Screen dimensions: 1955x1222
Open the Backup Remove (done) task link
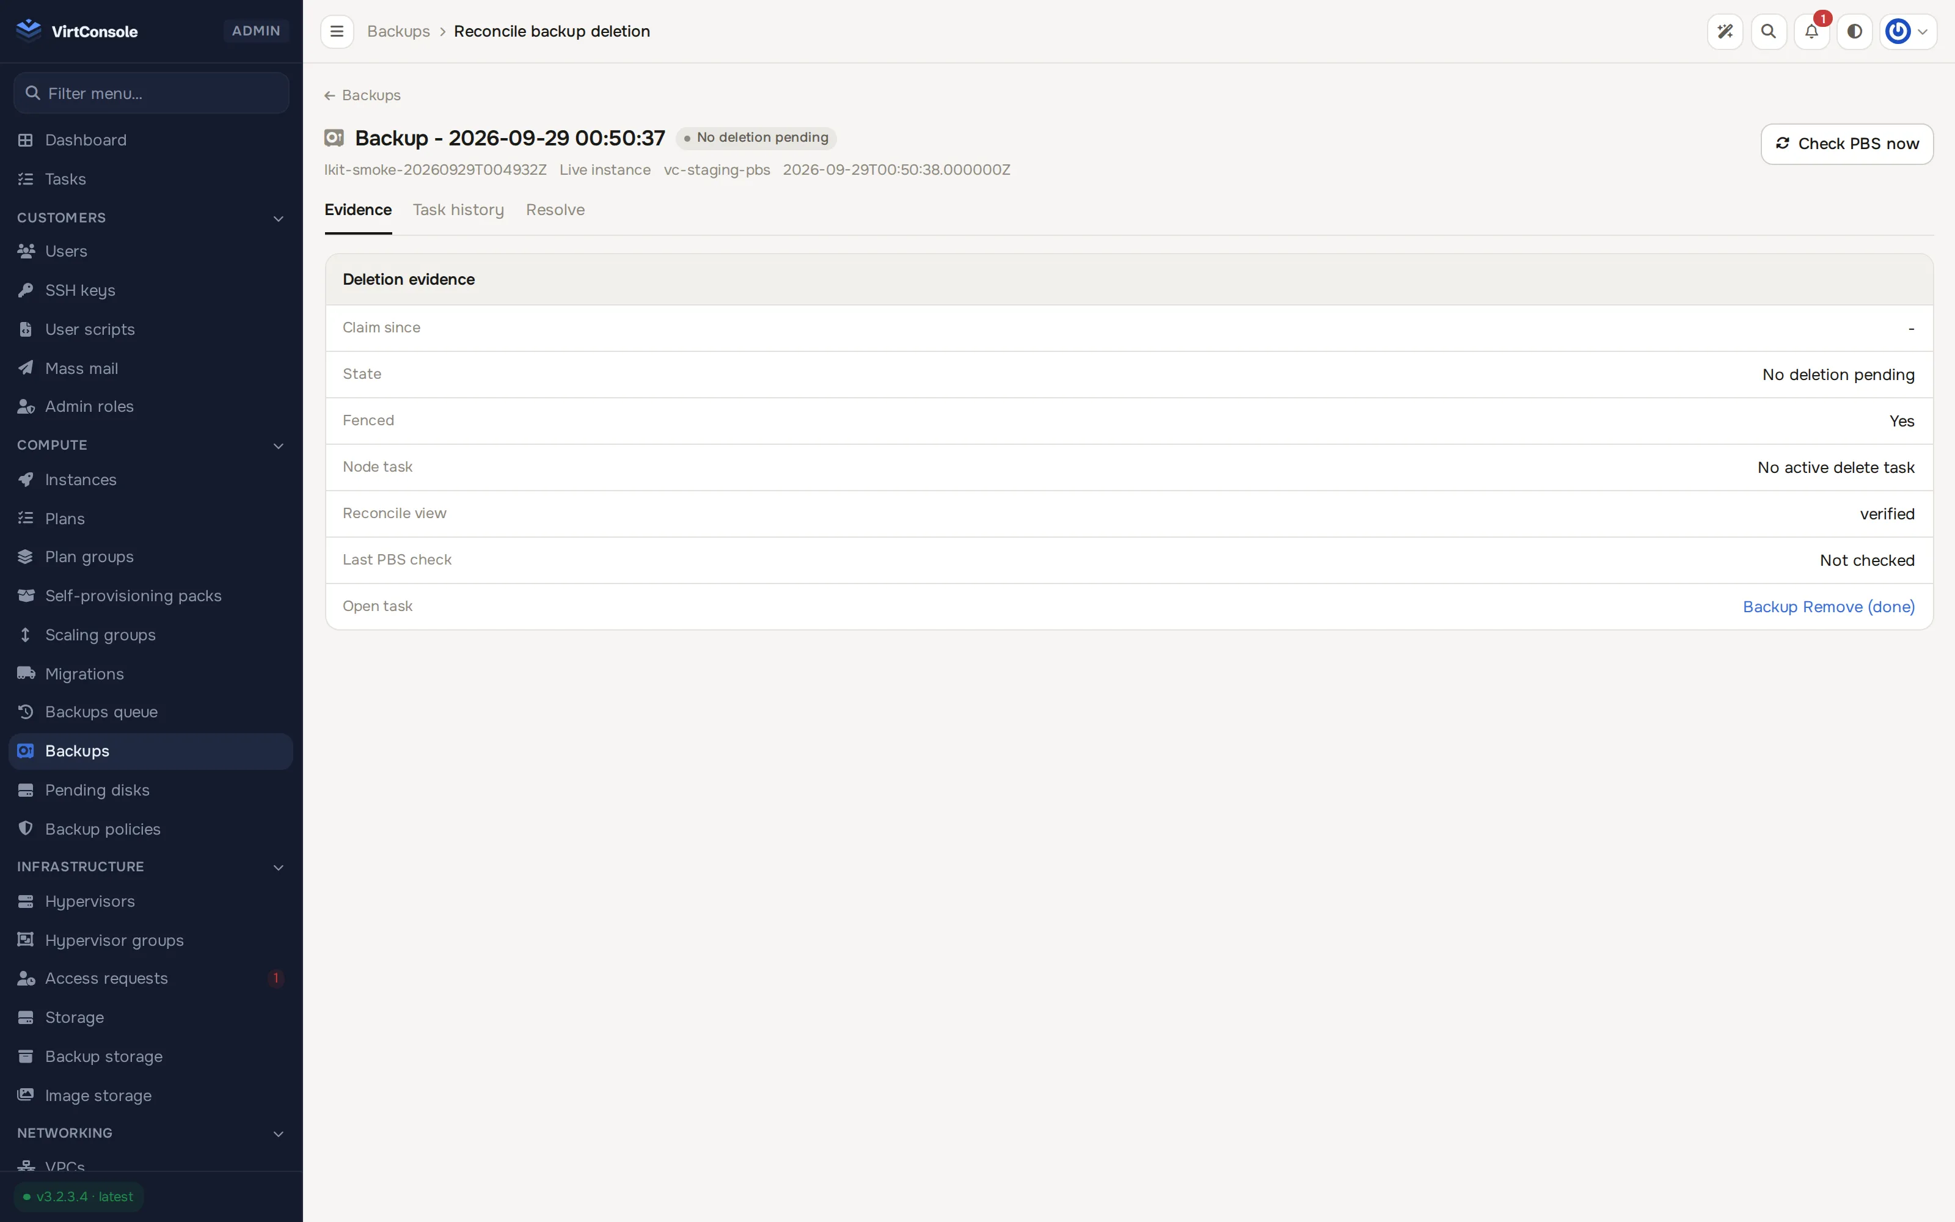[1828, 607]
